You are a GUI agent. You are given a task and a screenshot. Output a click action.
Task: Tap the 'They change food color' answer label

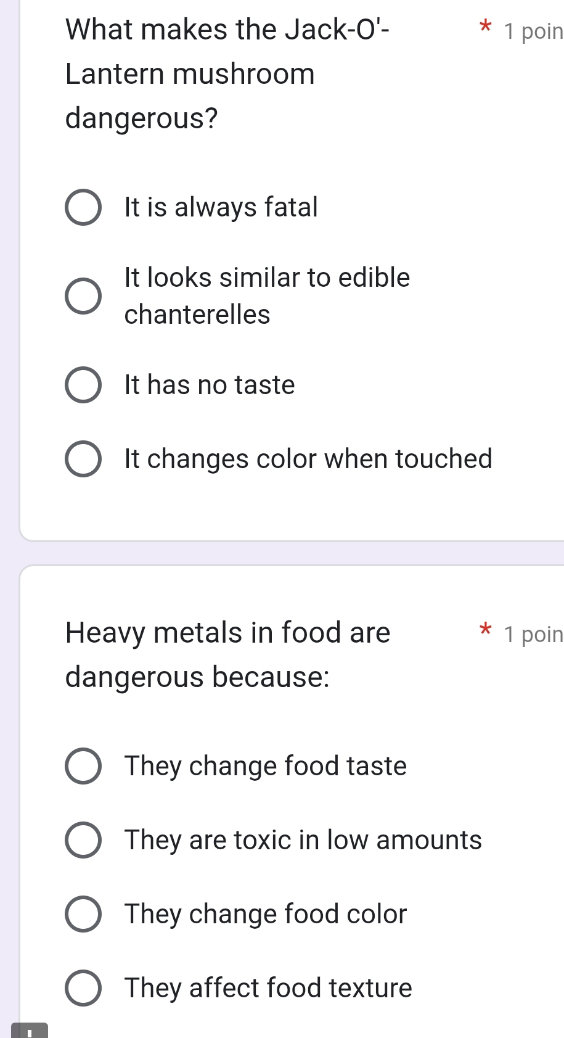click(266, 914)
